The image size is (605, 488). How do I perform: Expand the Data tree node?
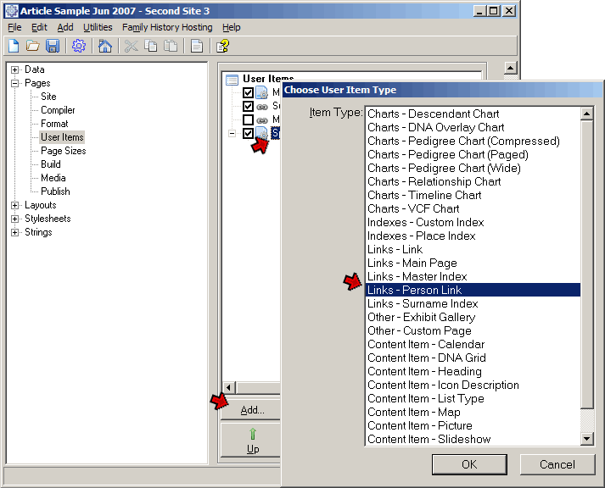click(15, 69)
